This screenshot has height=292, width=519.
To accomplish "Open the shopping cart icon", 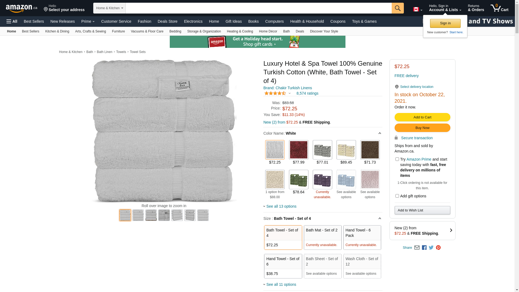I will coord(499,8).
